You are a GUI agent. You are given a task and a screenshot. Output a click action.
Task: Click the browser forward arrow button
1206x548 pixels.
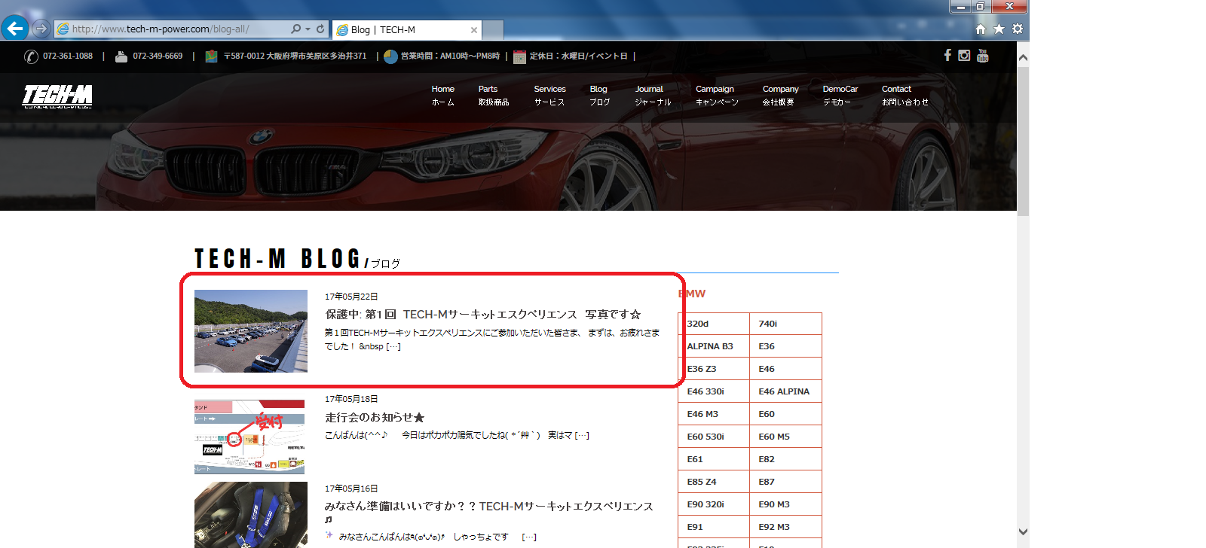pos(41,29)
